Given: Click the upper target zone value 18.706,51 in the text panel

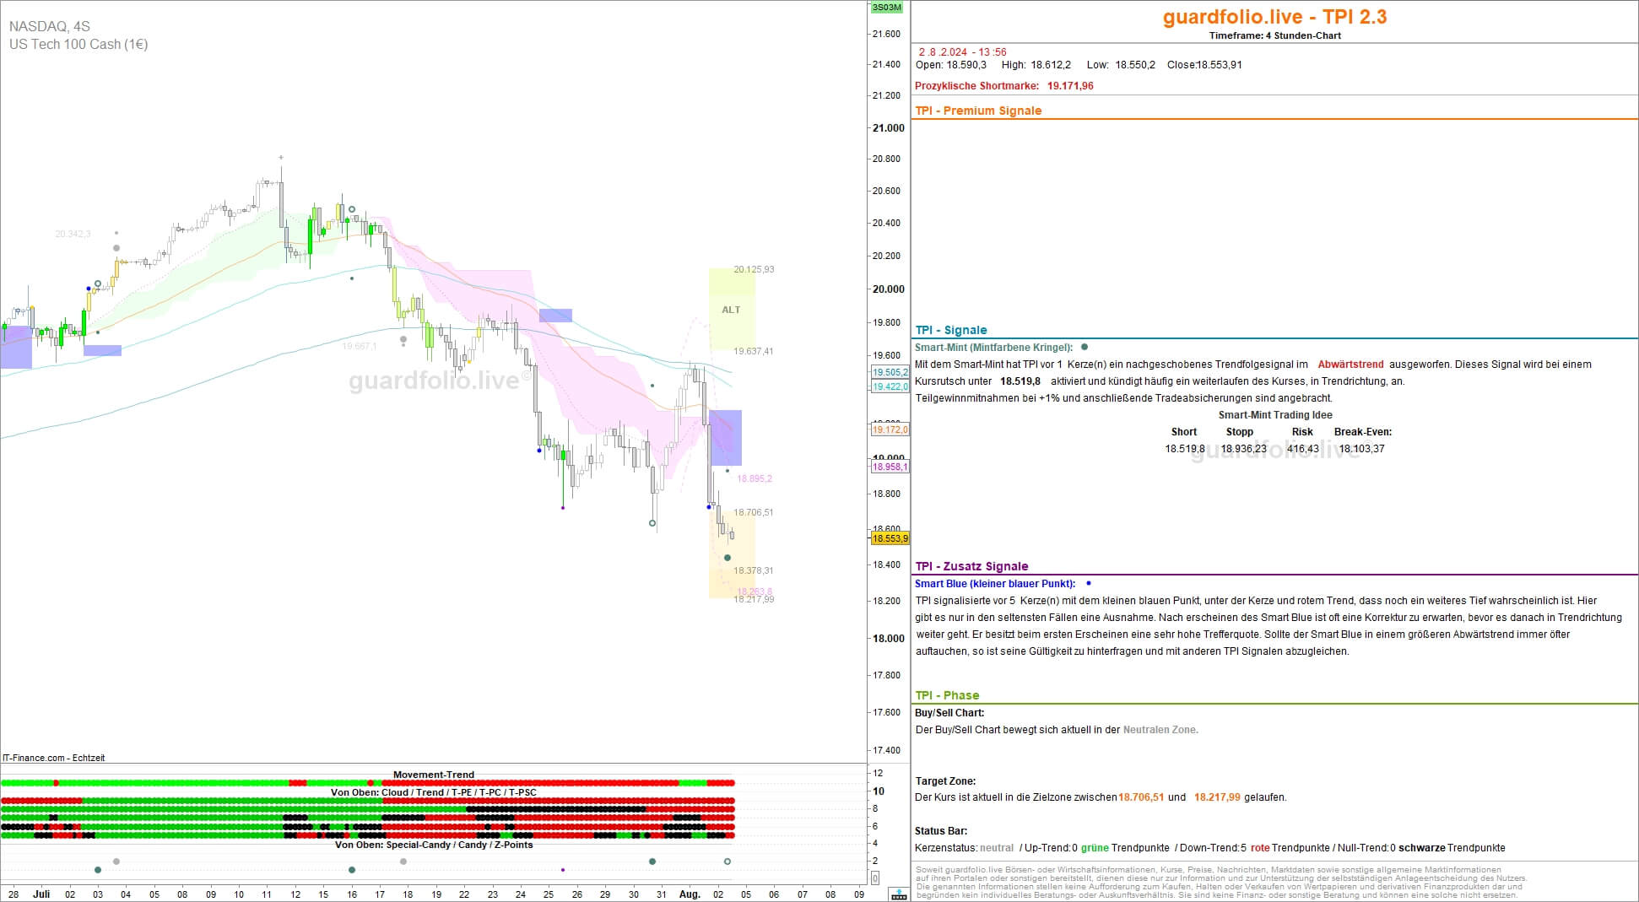Looking at the screenshot, I should [1141, 797].
